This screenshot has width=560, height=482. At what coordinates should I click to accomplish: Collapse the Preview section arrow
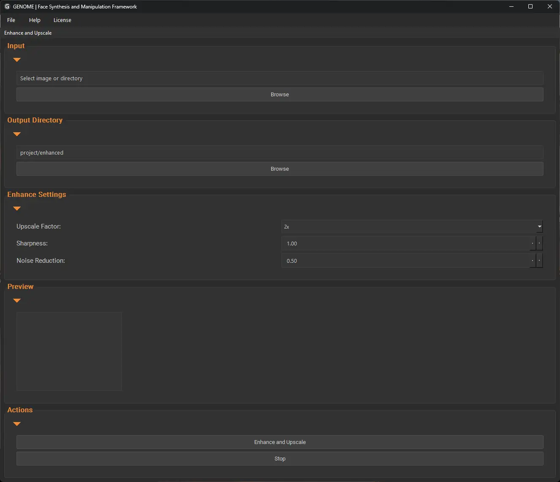click(17, 300)
